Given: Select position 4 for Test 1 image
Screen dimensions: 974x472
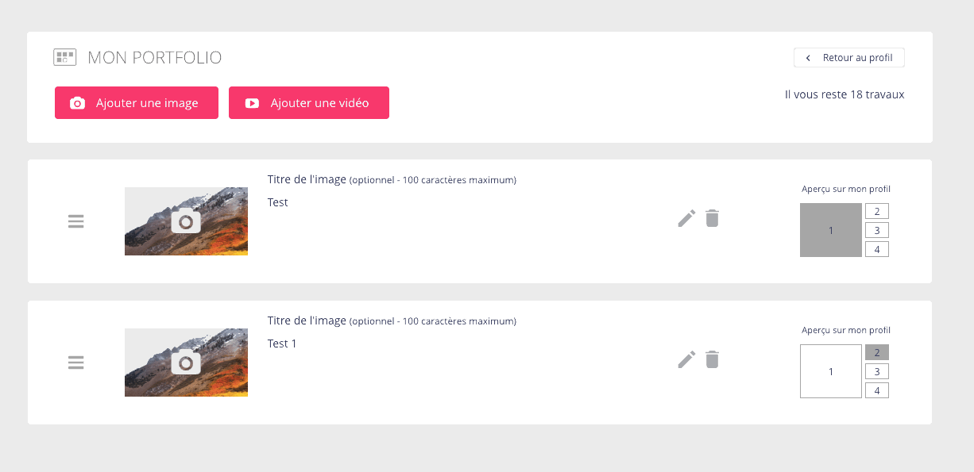Looking at the screenshot, I should pyautogui.click(x=877, y=390).
